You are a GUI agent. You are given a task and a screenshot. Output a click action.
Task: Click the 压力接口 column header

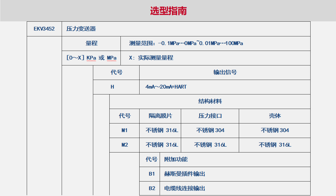(210, 116)
